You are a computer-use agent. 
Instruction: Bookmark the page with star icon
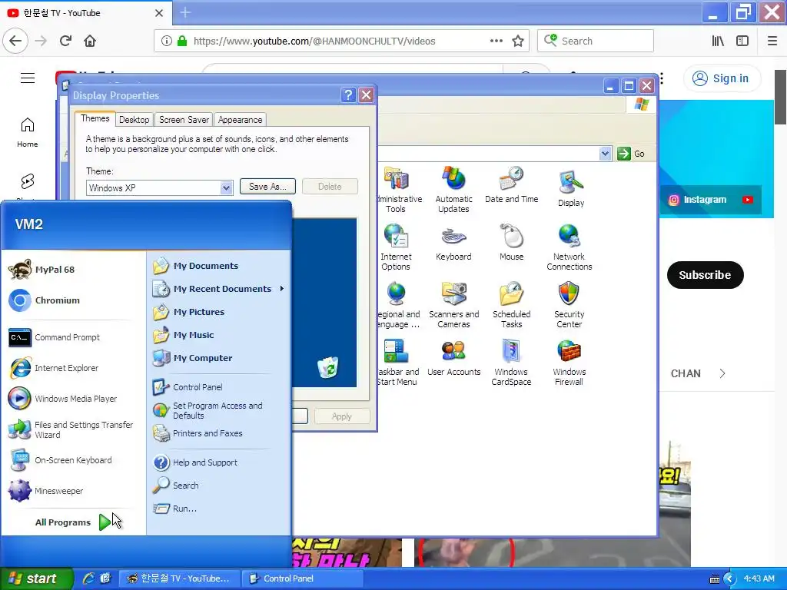point(518,41)
